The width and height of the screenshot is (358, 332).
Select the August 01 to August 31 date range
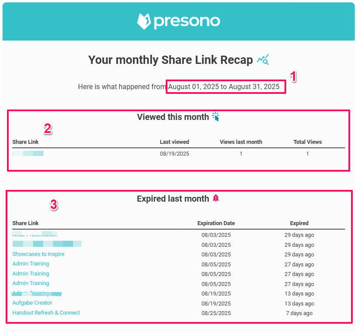coord(224,87)
